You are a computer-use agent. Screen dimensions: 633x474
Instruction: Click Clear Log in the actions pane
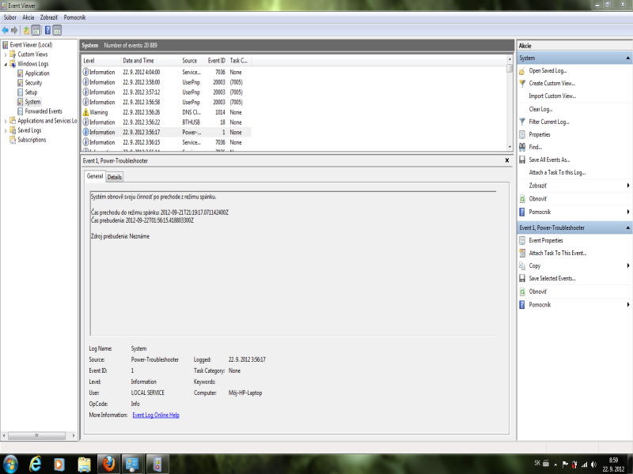[x=540, y=109]
